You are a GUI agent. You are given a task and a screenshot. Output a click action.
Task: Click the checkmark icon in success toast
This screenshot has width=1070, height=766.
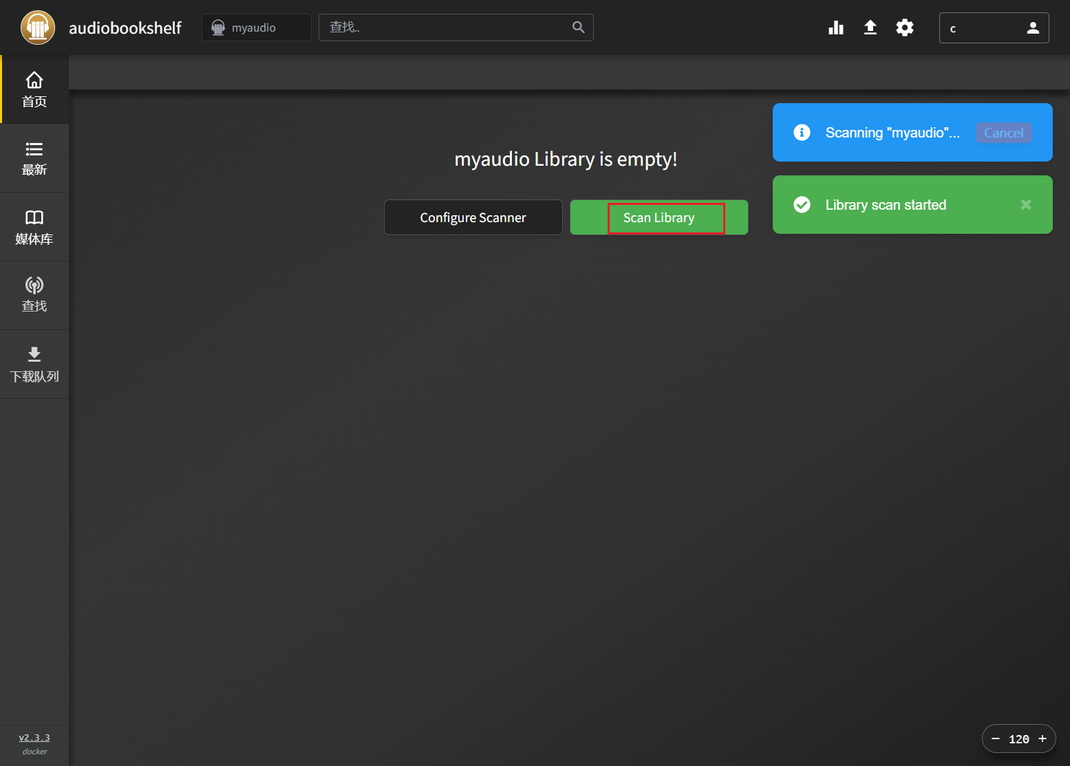(x=802, y=205)
